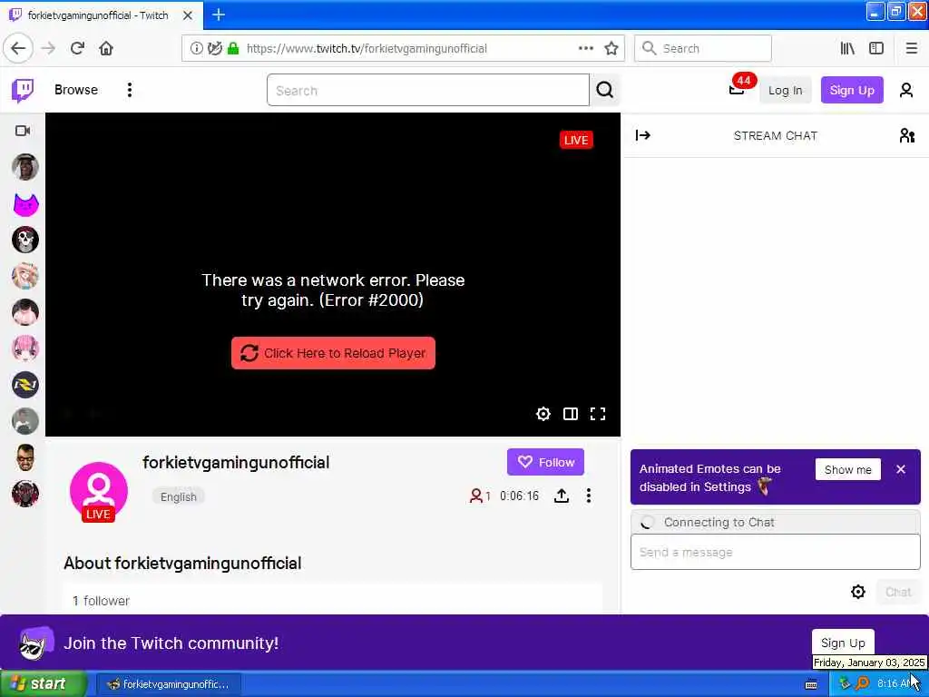Follow forkietvgamingunofficial channel
The image size is (929, 697).
[x=545, y=462]
